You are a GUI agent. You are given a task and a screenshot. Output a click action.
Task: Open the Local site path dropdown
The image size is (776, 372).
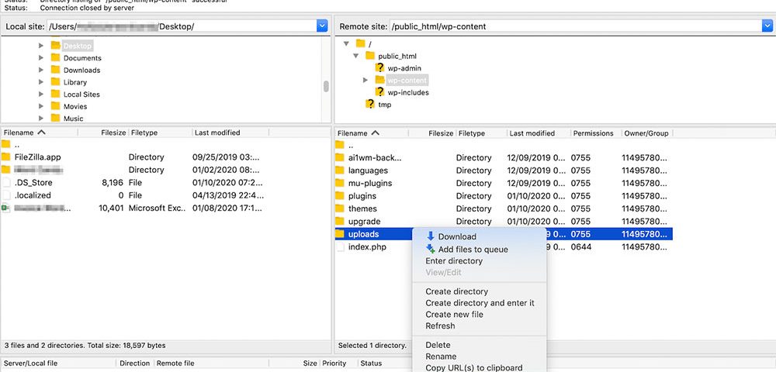point(322,26)
